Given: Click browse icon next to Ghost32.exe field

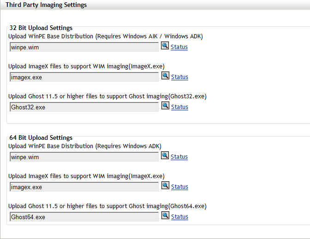Looking at the screenshot, I should 165,106.
